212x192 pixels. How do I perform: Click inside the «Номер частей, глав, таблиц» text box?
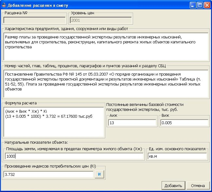click(x=106, y=84)
